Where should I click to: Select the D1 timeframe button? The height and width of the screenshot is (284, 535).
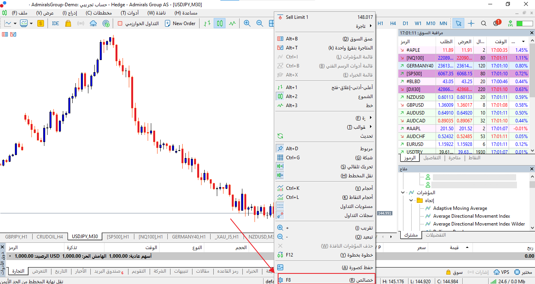405,24
